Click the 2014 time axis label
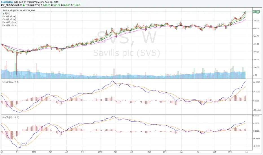Image resolution: width=263 pixels, height=155 pixels. click(165, 152)
